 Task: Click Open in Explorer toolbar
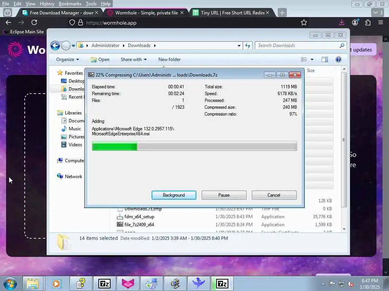click(x=100, y=59)
